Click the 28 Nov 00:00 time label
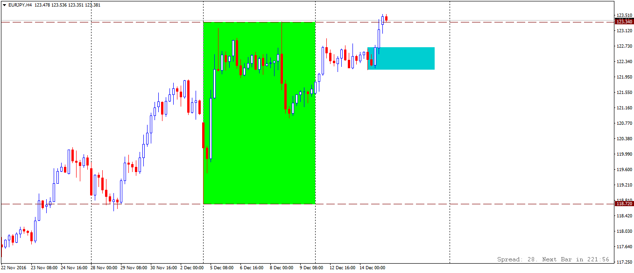This screenshot has height=273, width=634. tap(104, 268)
